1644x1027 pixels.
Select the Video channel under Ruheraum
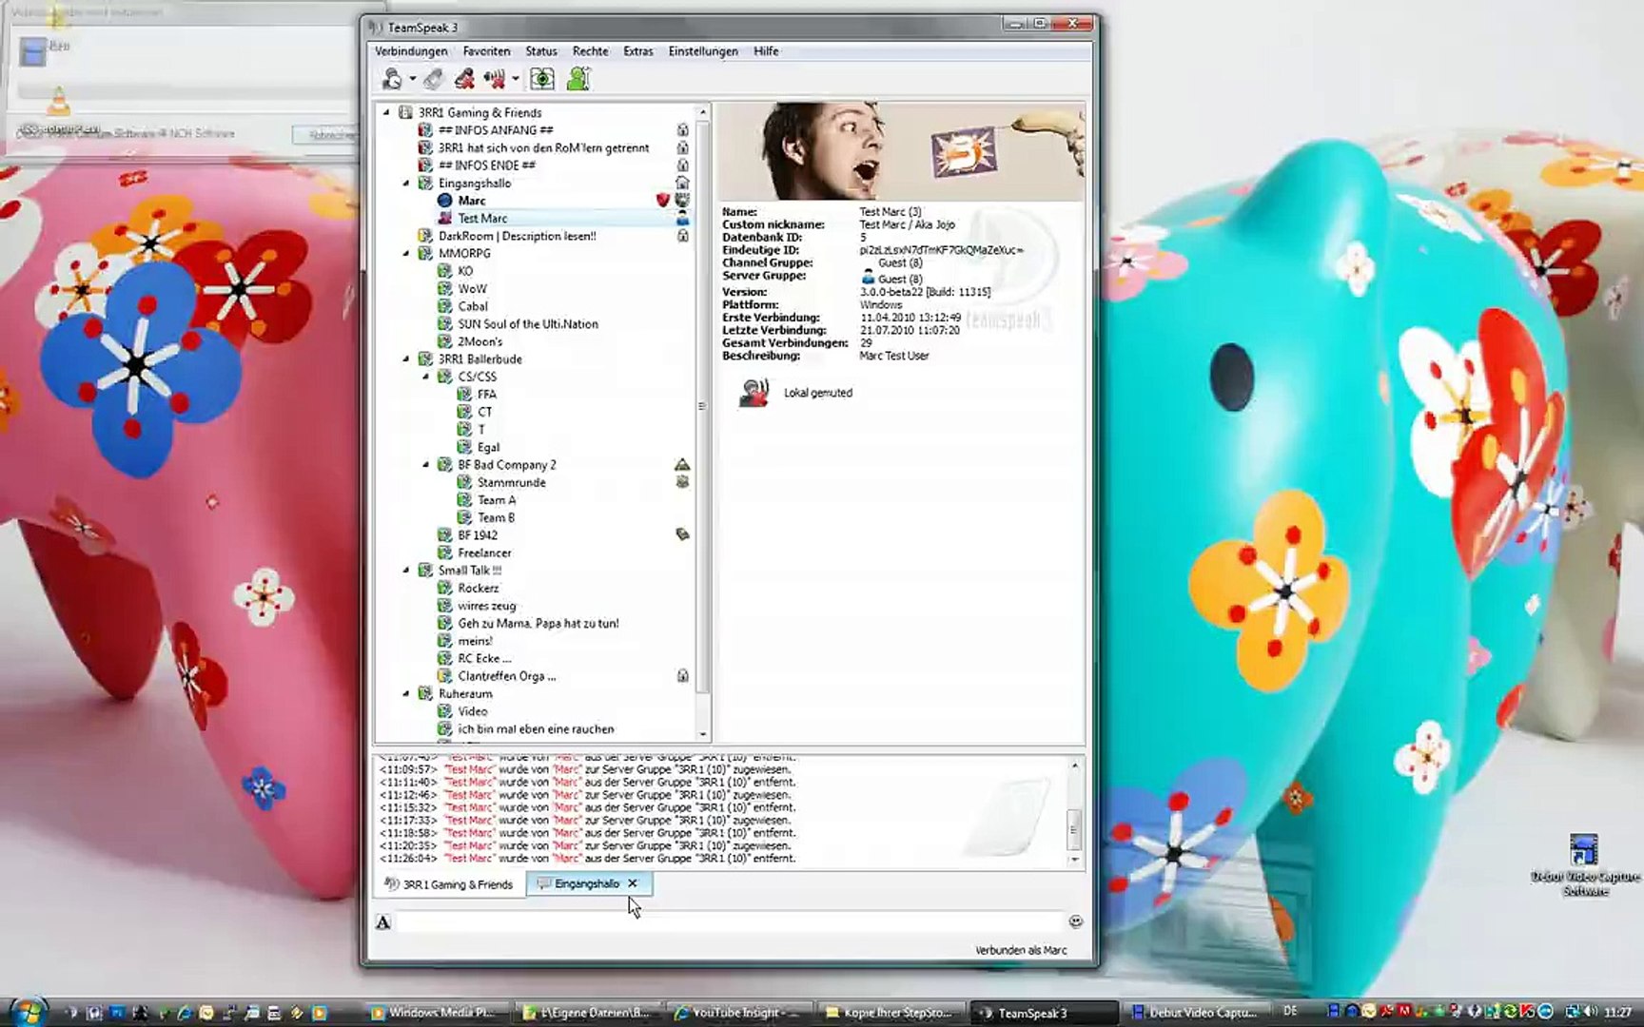coord(473,711)
